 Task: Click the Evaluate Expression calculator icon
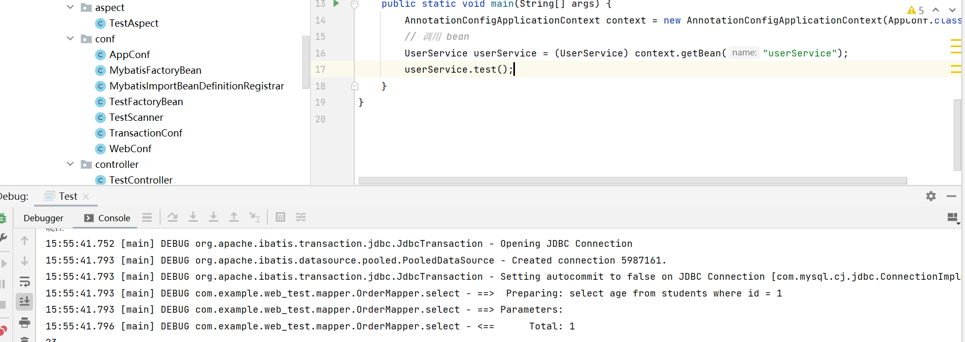(x=280, y=217)
